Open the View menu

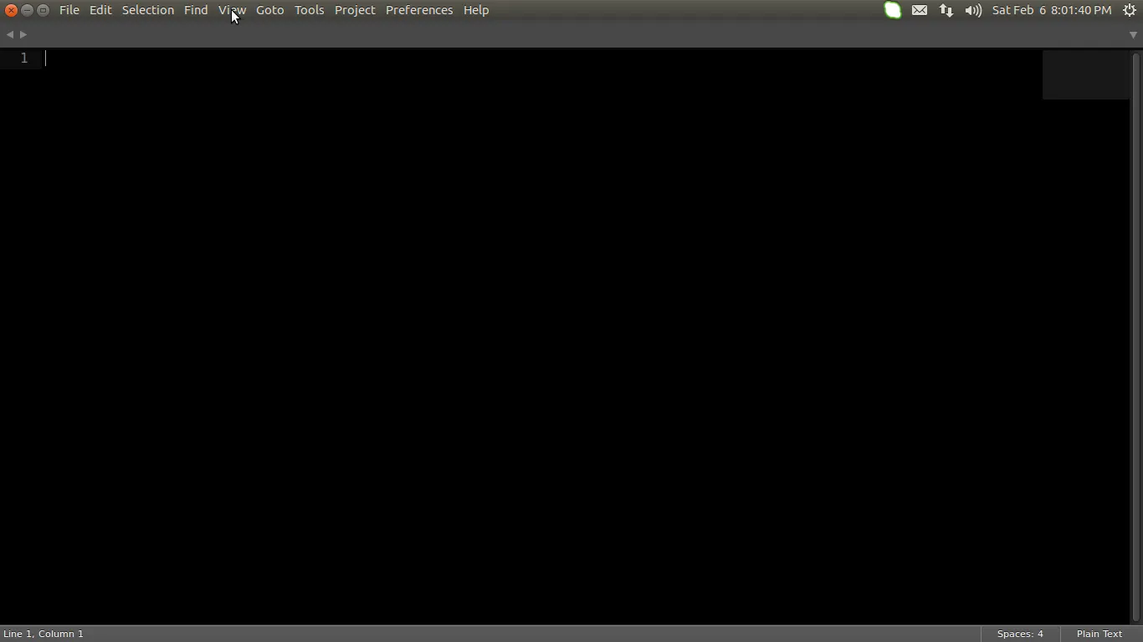pos(232,10)
